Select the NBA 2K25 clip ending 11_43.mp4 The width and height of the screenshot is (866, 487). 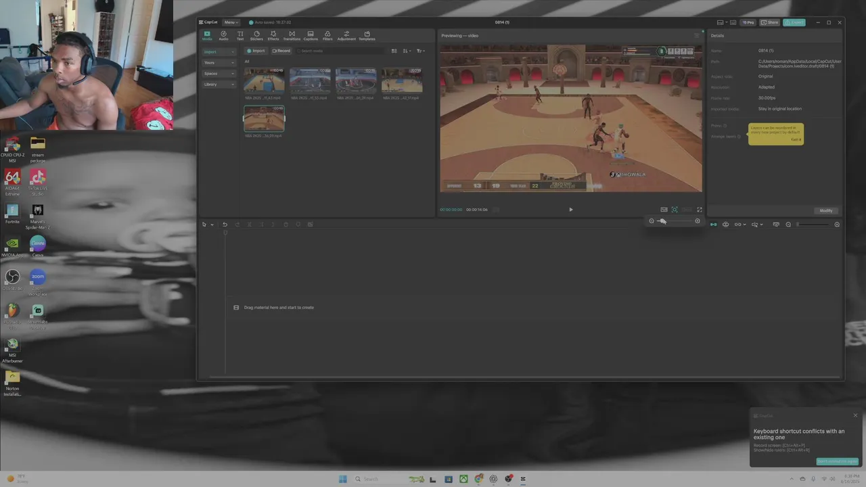(x=264, y=80)
